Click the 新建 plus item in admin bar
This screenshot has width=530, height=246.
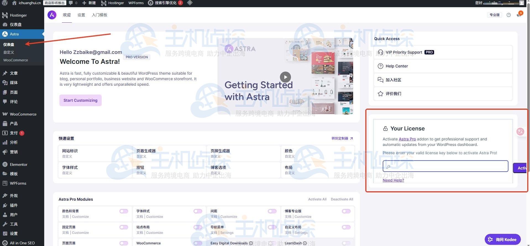(x=89, y=3)
